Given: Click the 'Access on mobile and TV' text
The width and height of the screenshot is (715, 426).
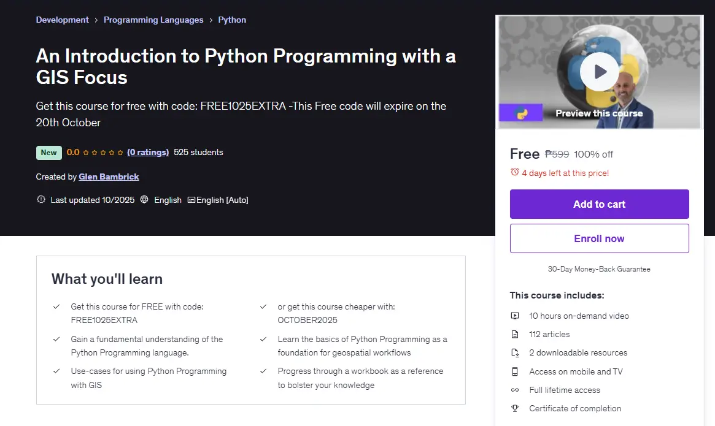Looking at the screenshot, I should click(576, 371).
